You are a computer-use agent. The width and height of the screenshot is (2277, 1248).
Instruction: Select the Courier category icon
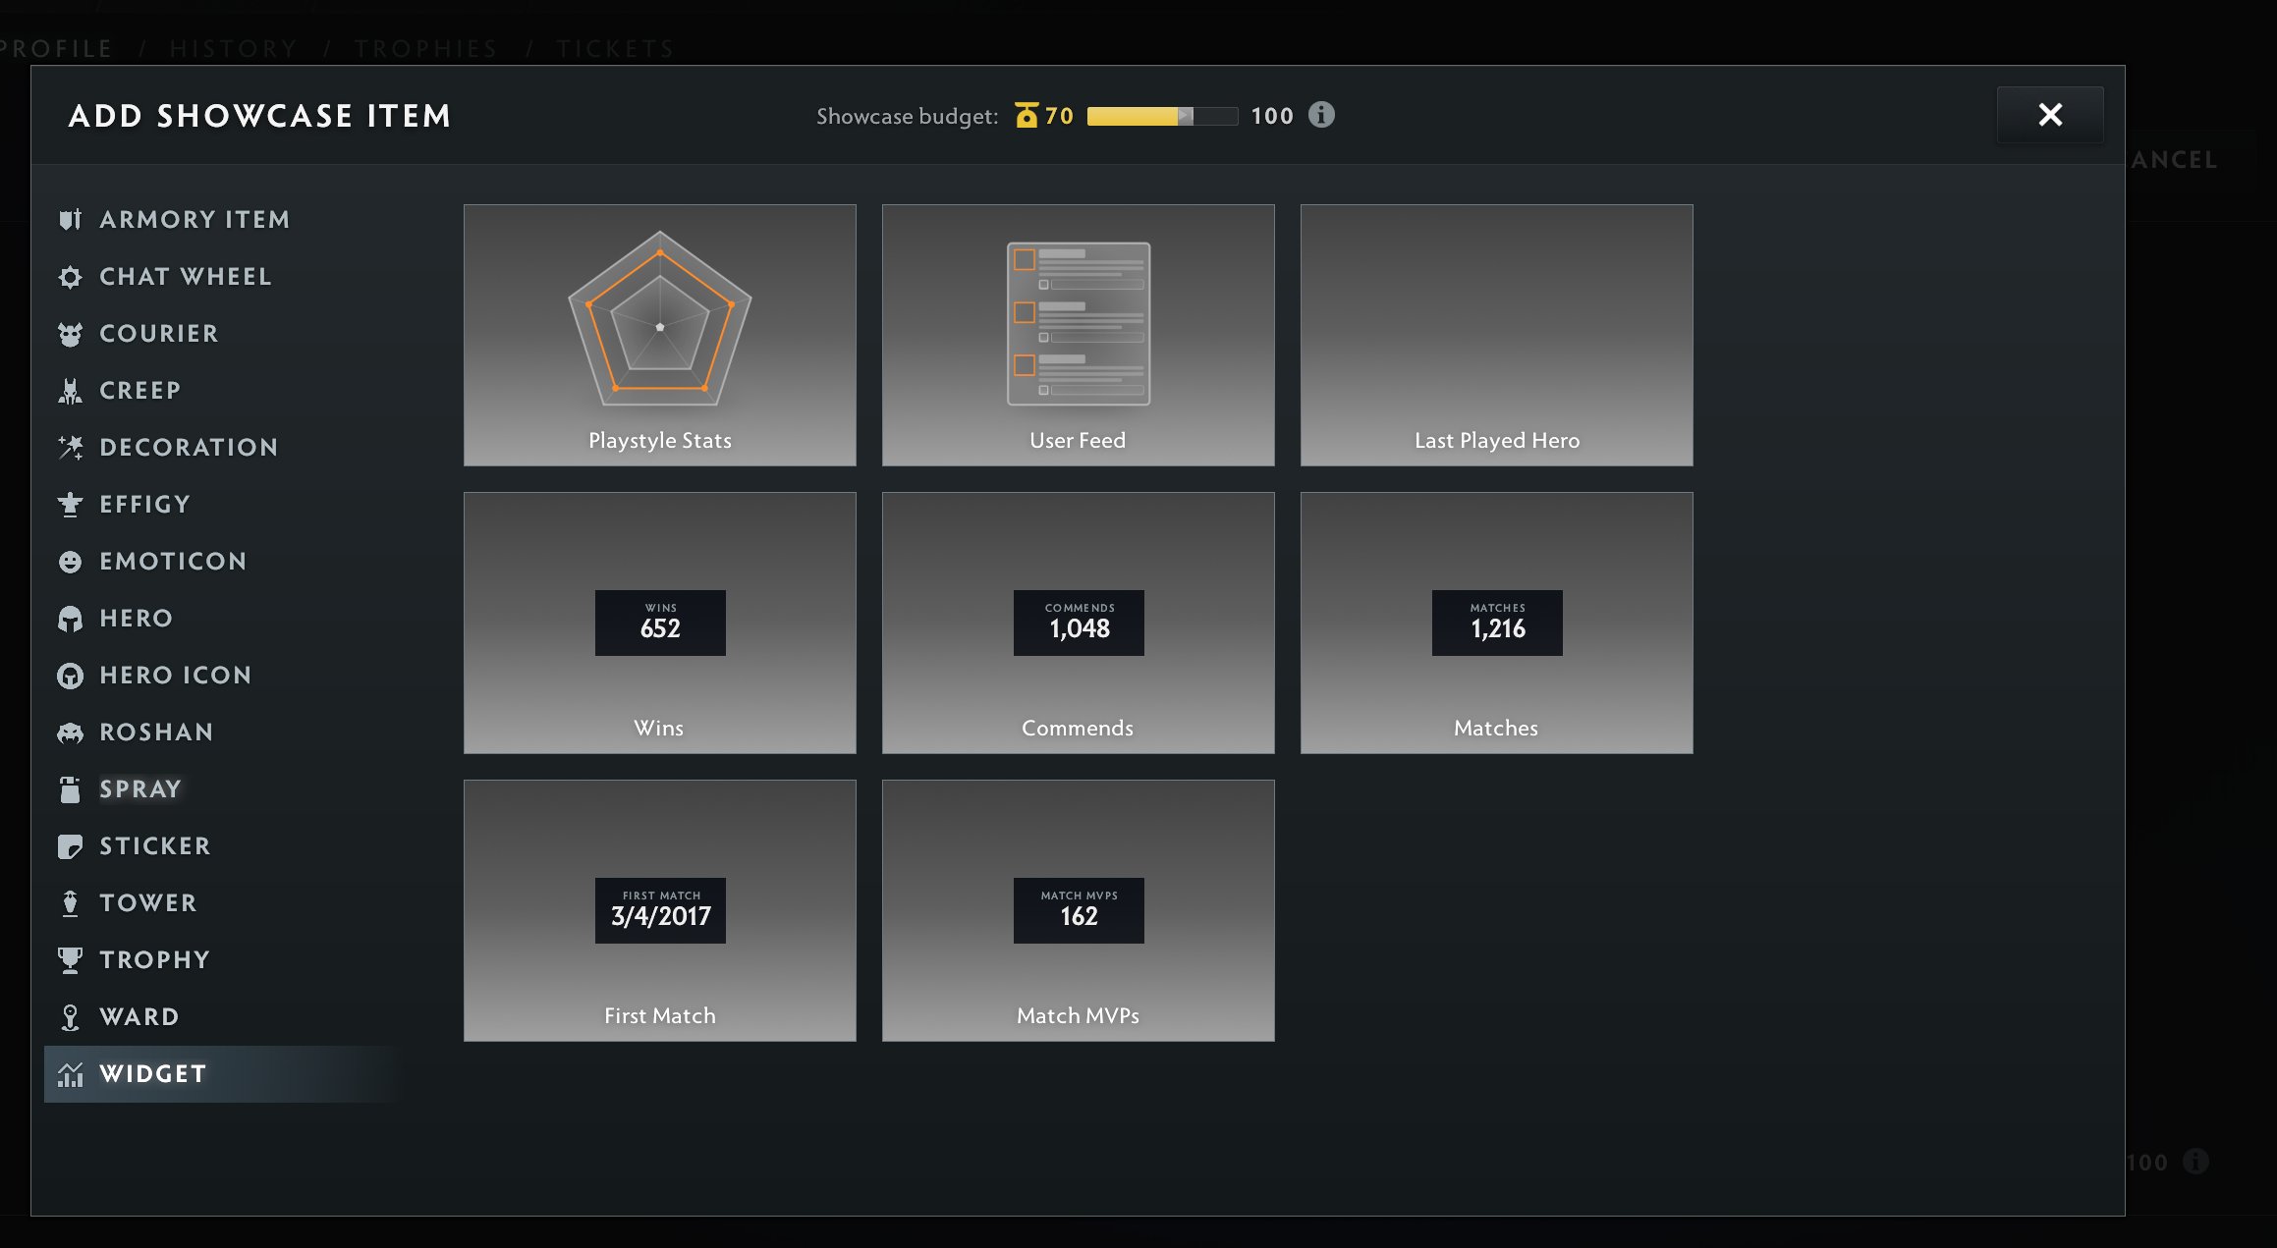point(70,334)
